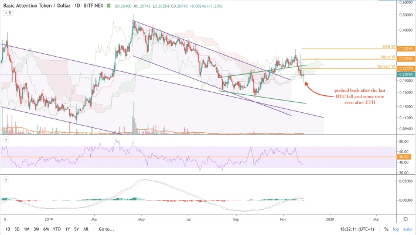Select the 6M time range
Viewport: 416px width, 235px height.
46,229
